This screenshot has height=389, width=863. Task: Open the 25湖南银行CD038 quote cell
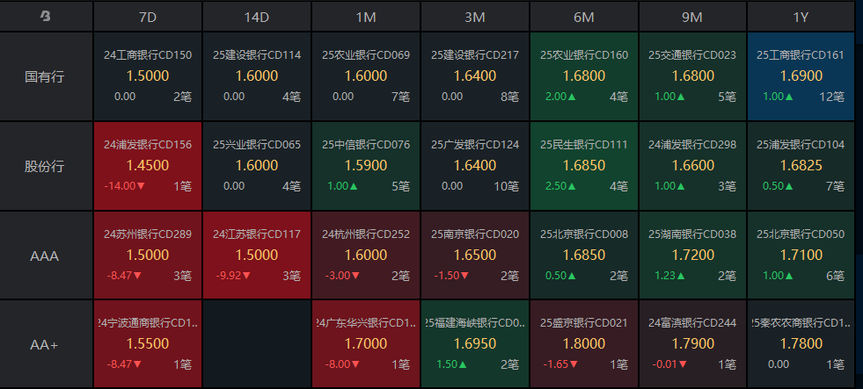pyautogui.click(x=692, y=256)
